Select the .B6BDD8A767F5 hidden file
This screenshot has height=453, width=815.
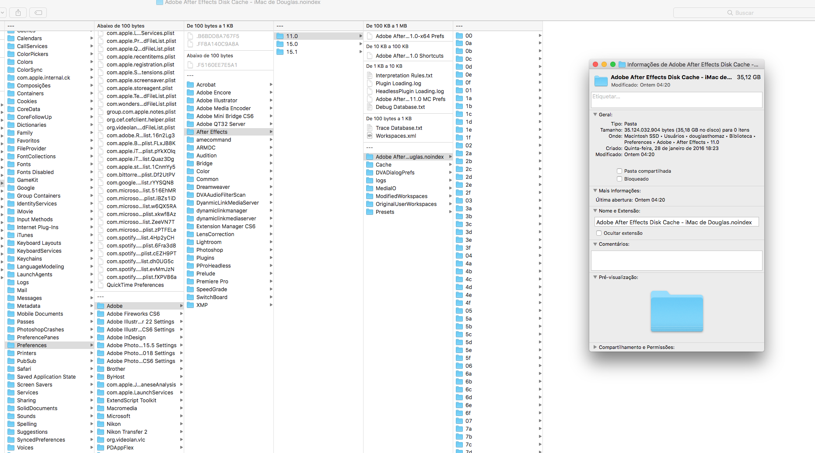pyautogui.click(x=228, y=36)
